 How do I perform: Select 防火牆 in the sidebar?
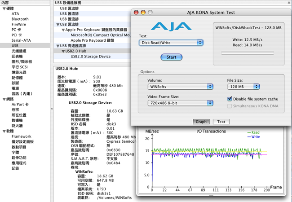17,126
